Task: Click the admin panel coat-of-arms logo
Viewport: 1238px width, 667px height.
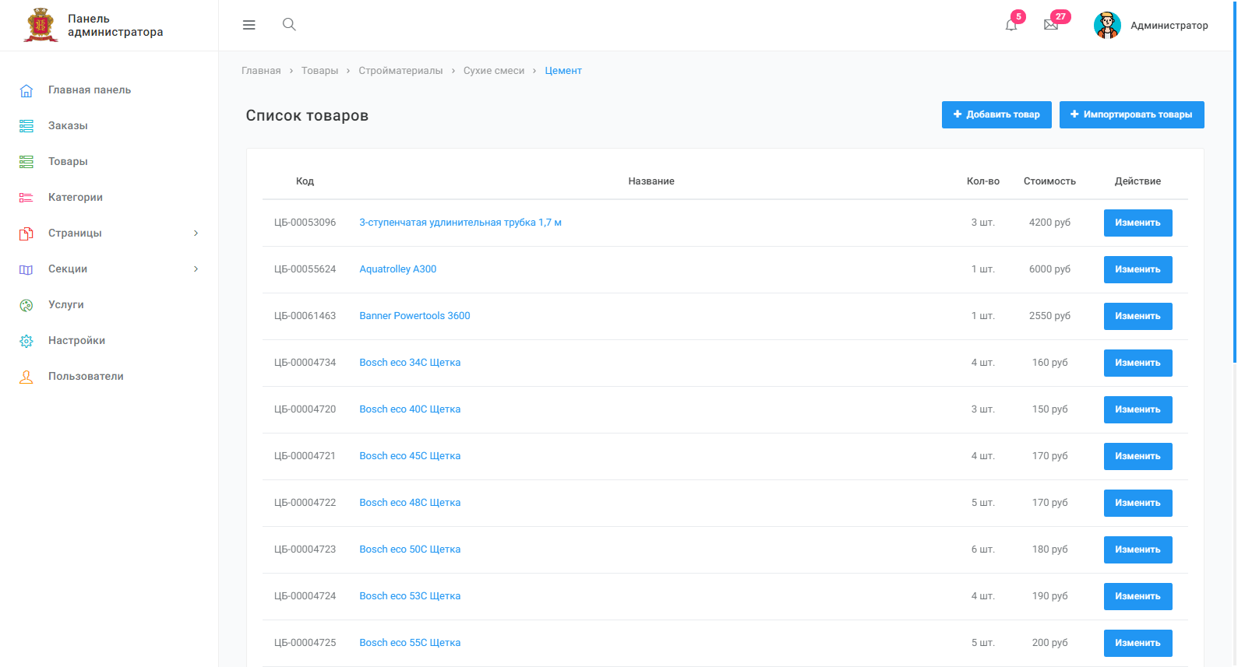Action: [41, 25]
